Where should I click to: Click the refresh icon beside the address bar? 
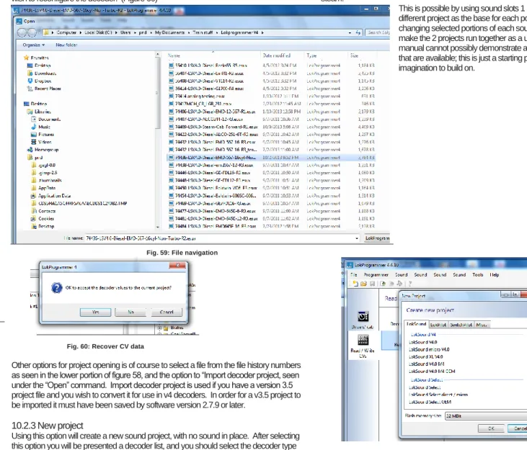(358, 32)
